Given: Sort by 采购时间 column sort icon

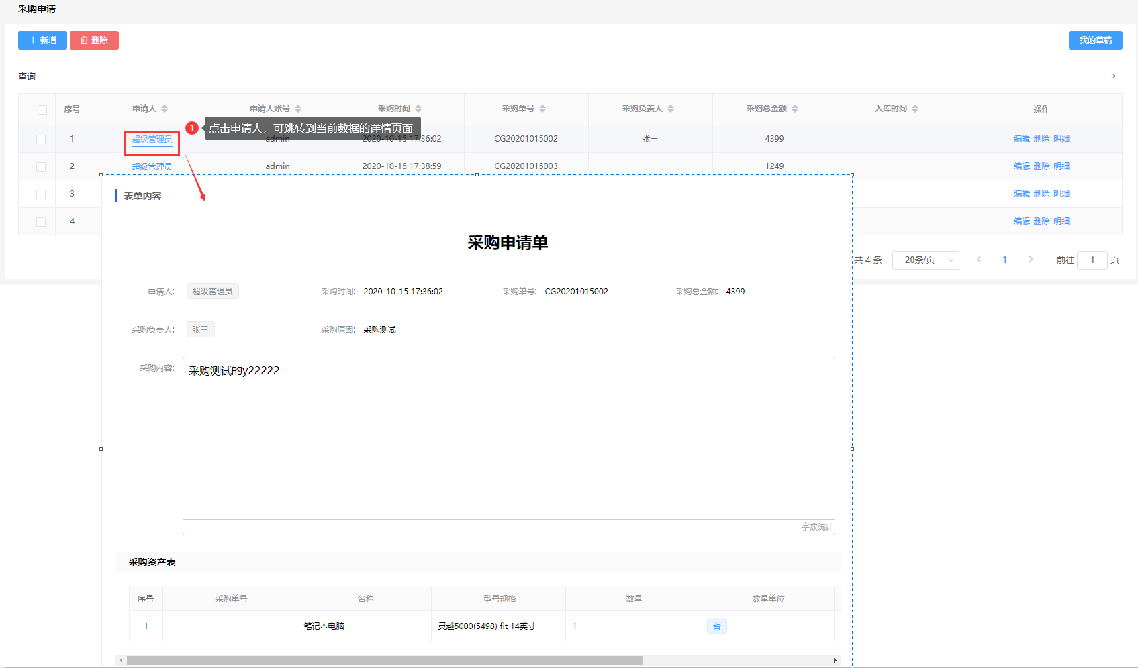Looking at the screenshot, I should click(x=418, y=109).
